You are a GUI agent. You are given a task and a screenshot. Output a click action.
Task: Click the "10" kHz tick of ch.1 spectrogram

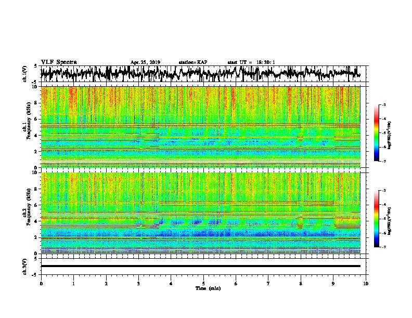coord(35,87)
